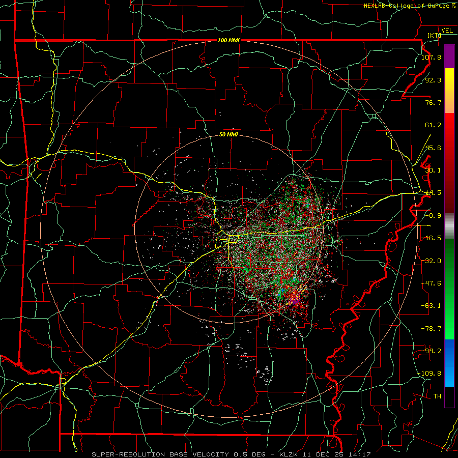Click the [KT] units label

[435, 35]
